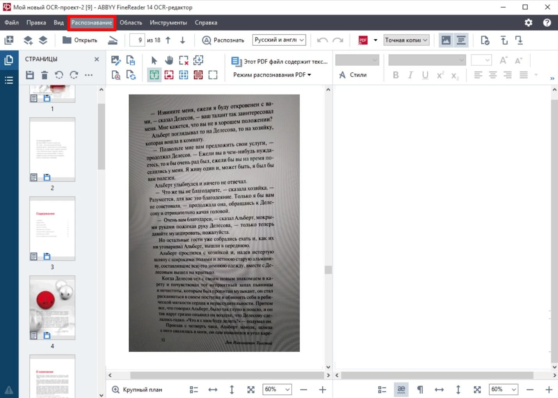
Task: Fit image pane to height icon
Action: 232,389
